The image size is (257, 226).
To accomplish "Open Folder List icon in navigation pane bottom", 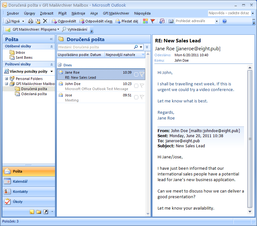I will tap(39, 212).
